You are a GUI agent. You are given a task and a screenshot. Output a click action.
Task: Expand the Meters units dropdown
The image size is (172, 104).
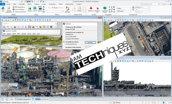[x=124, y=8]
